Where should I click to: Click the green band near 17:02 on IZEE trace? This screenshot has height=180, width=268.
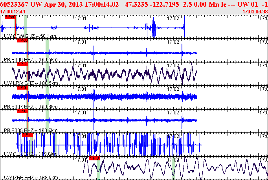(x=173, y=169)
